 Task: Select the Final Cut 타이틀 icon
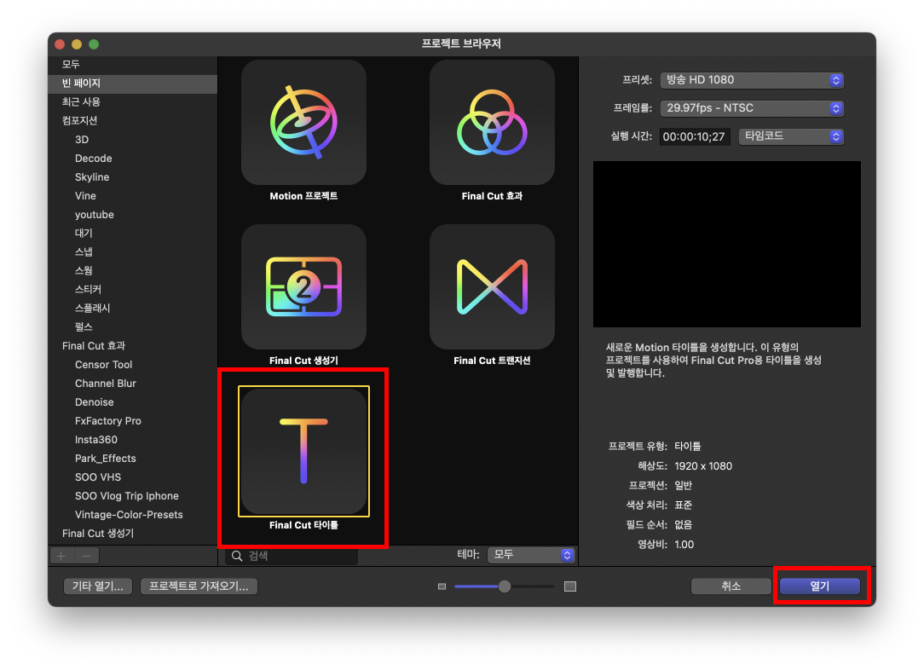(x=303, y=452)
